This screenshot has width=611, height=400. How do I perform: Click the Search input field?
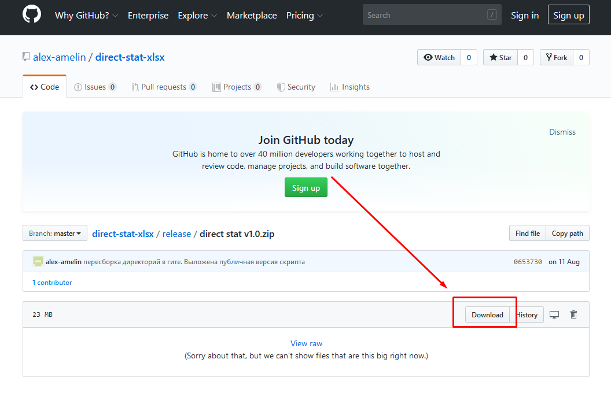point(432,15)
